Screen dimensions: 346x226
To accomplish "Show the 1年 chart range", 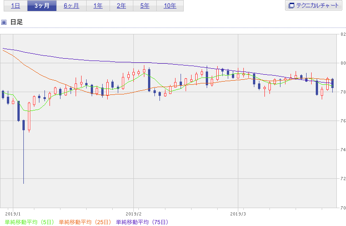I will (98, 6).
